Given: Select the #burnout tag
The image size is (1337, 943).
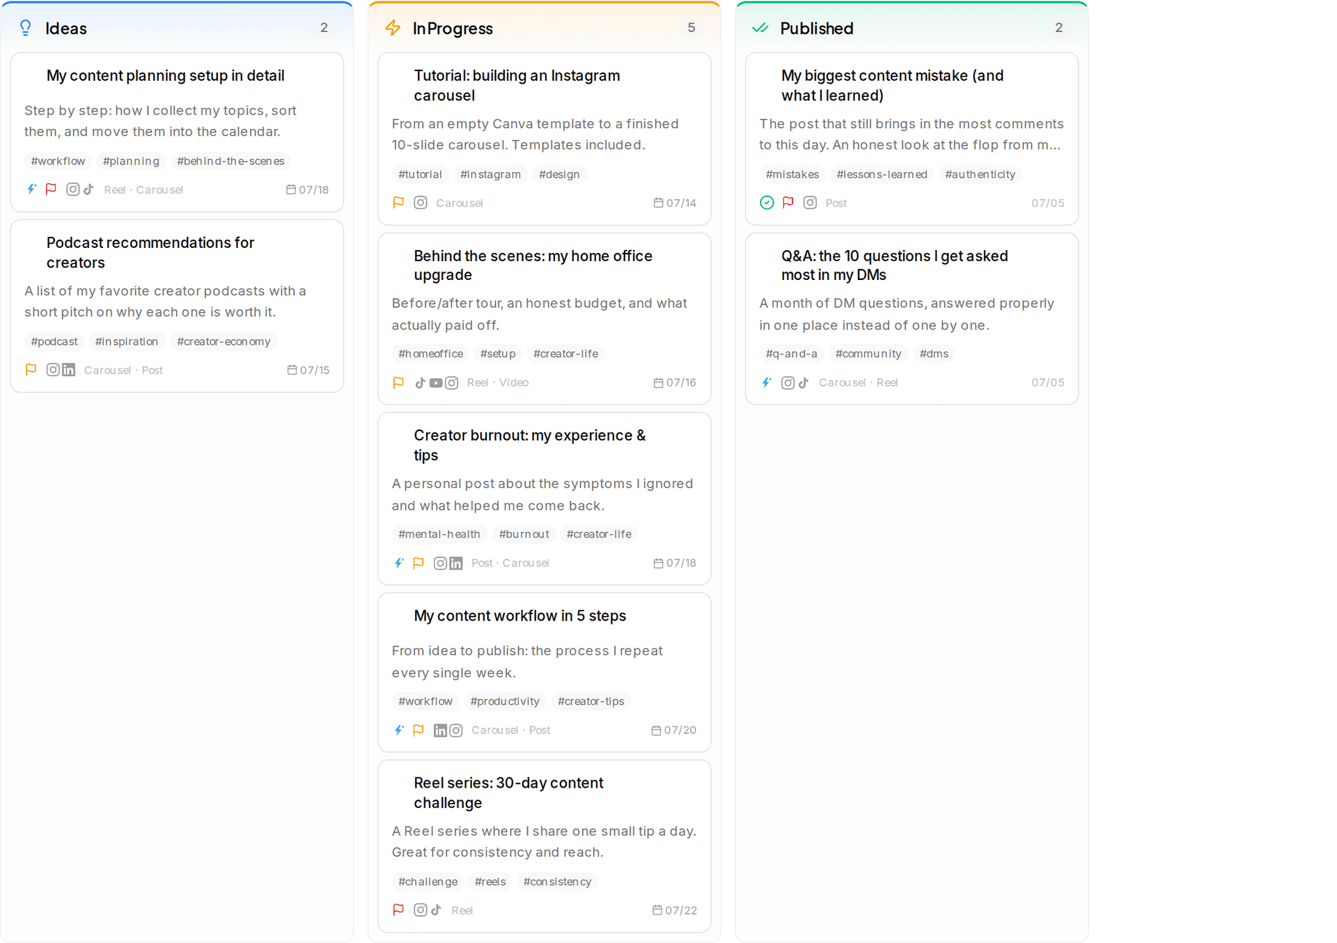Looking at the screenshot, I should [x=524, y=534].
